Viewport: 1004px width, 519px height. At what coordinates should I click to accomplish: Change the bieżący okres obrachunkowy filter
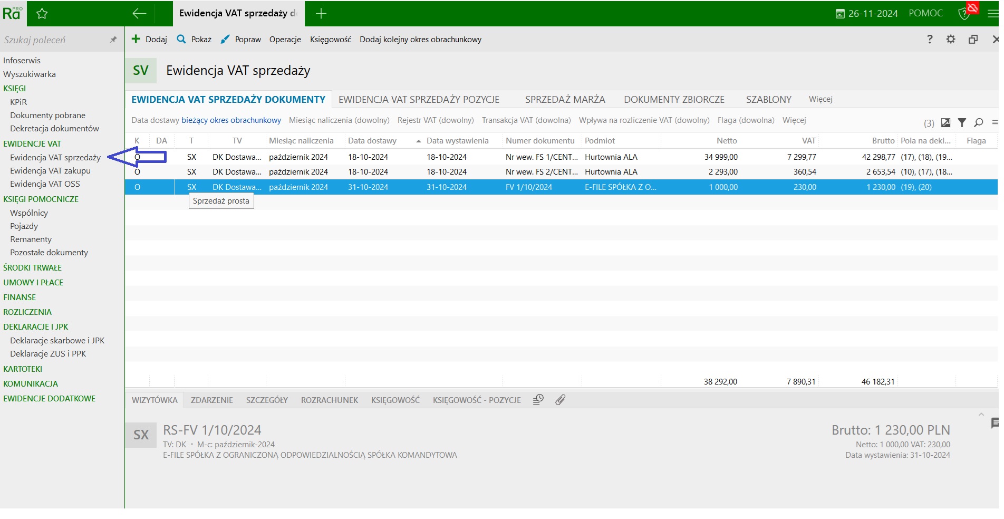click(x=231, y=120)
